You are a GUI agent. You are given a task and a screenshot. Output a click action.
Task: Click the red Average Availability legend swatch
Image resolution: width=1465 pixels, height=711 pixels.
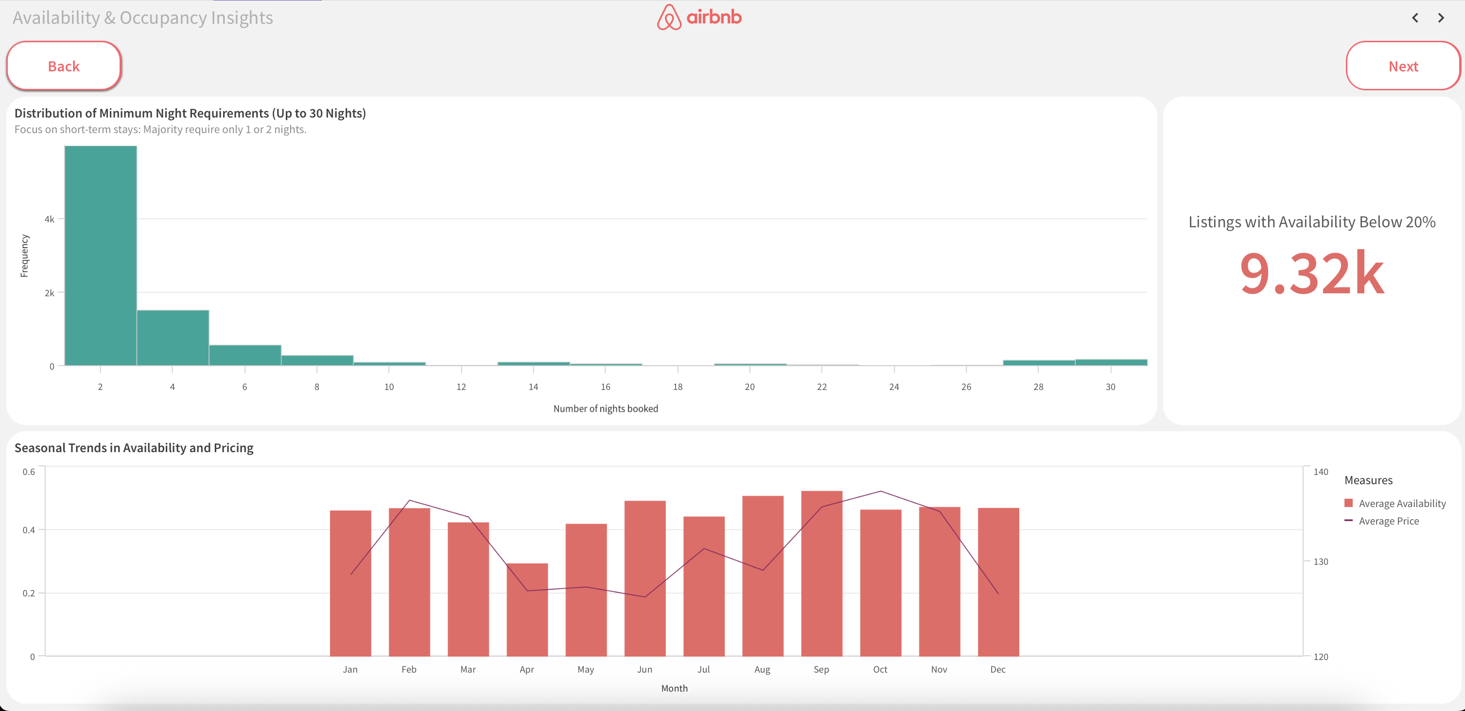coord(1348,503)
